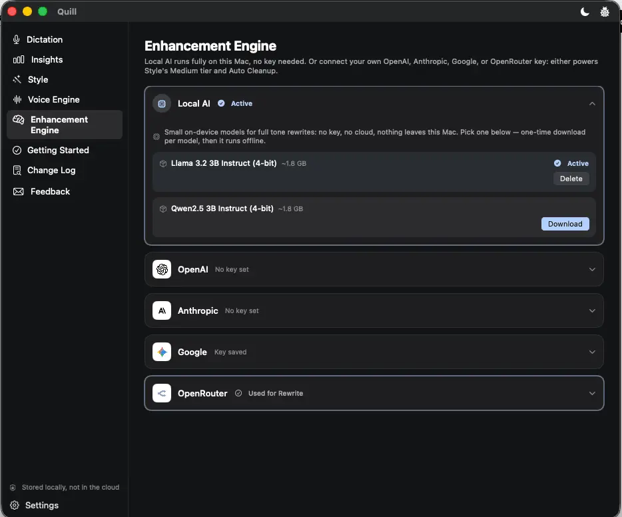Click the Llama 3.2 3B Instruct model name
Viewport: 622px width, 517px height.
tap(224, 163)
